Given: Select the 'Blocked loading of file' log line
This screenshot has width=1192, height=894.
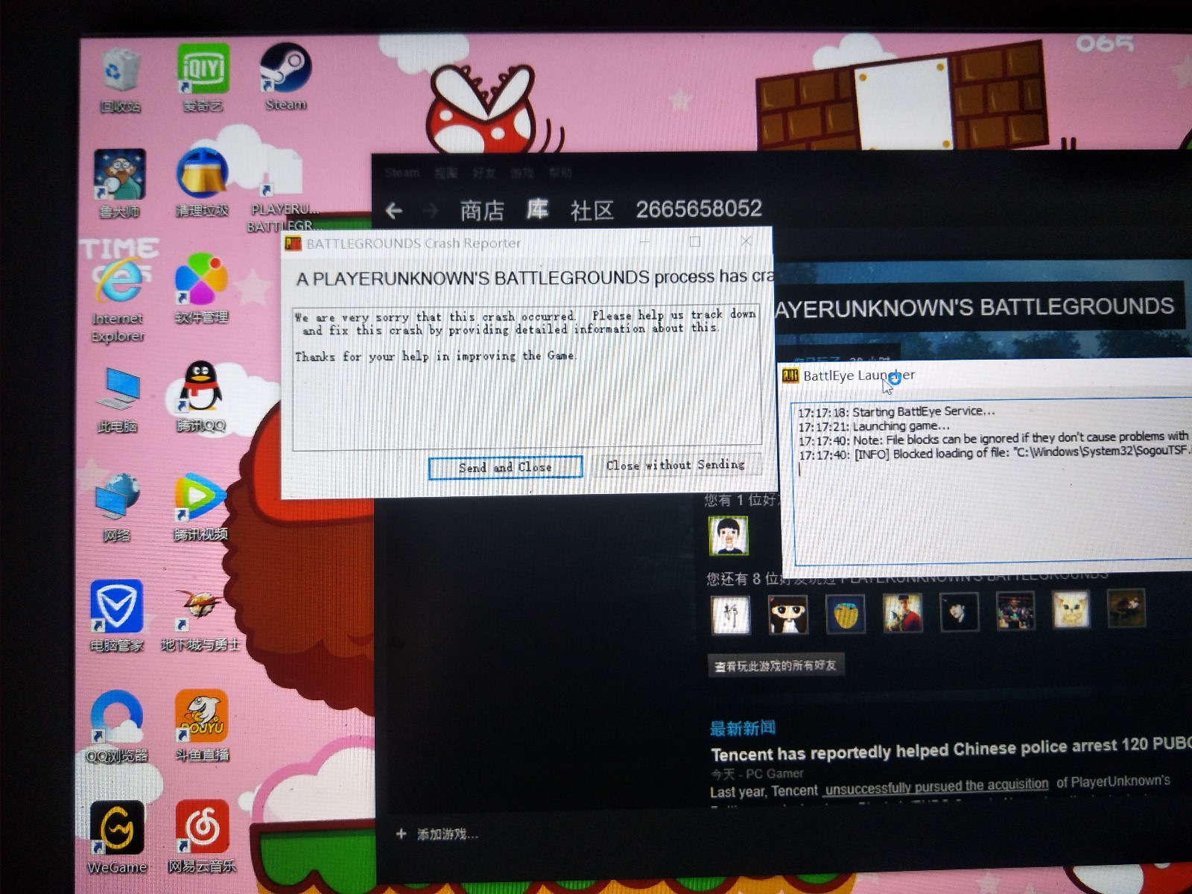Looking at the screenshot, I should 995,452.
